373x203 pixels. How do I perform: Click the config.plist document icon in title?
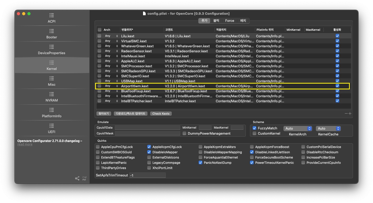[x=144, y=13]
